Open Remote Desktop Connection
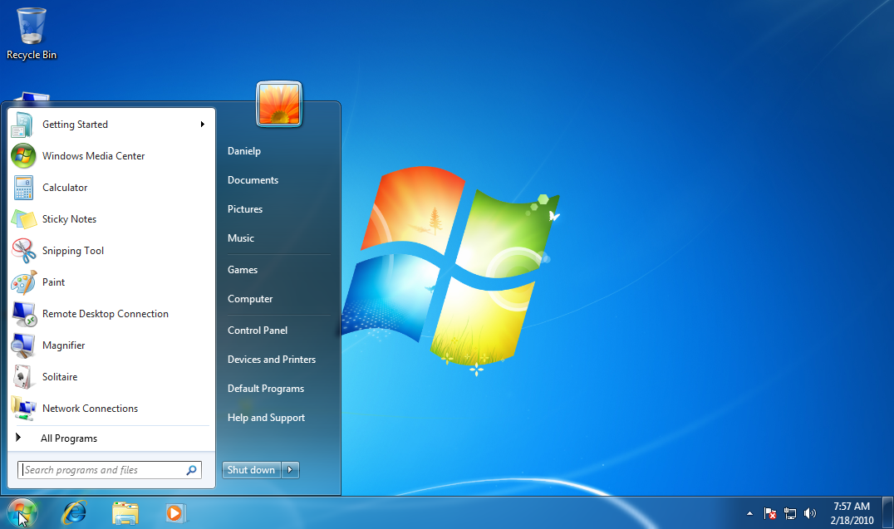This screenshot has height=529, width=894. [105, 313]
